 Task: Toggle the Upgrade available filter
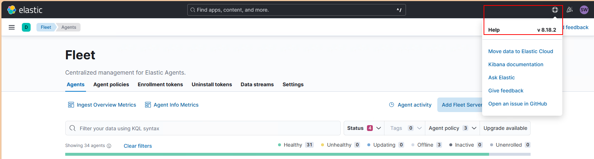tap(505, 128)
